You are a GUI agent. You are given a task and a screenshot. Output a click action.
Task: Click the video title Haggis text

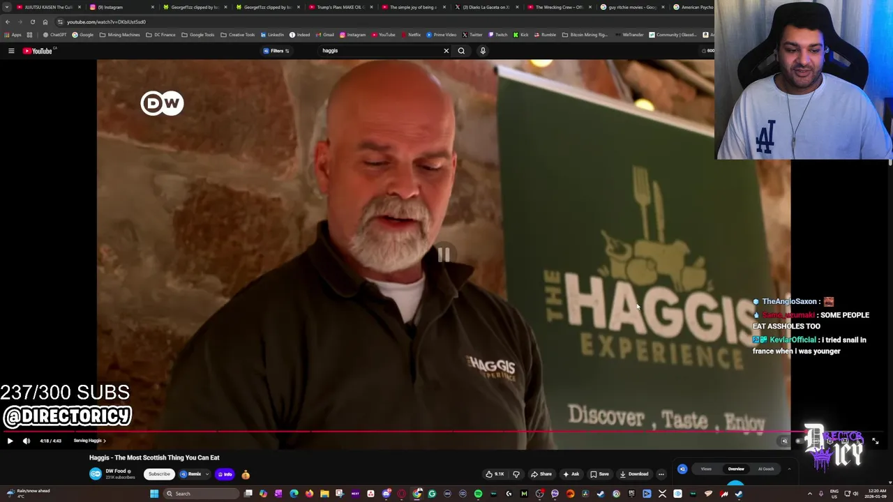pyautogui.click(x=154, y=458)
